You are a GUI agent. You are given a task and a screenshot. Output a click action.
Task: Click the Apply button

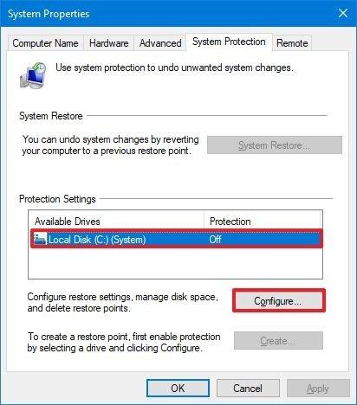click(318, 389)
